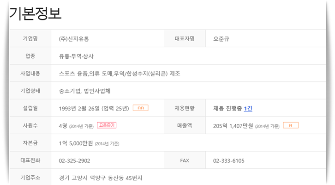Click the 기업명 label cell
This screenshot has height=185, width=335.
coord(30,38)
